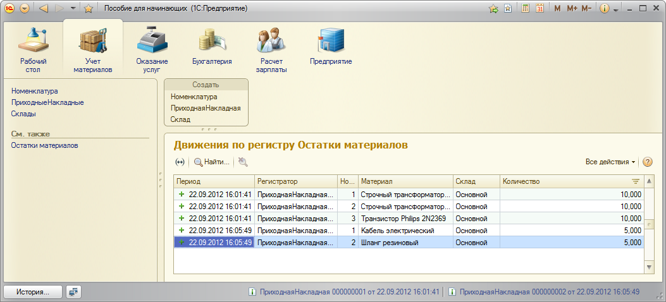Click the info icon before ПриходнаяНакладная 000000001

pos(252,292)
